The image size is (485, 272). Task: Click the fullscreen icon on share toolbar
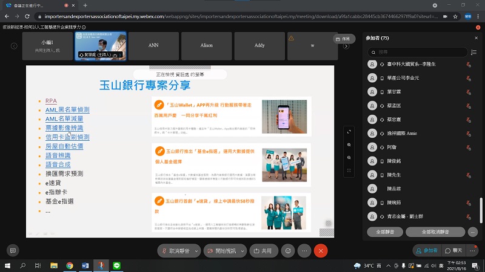pos(349,170)
